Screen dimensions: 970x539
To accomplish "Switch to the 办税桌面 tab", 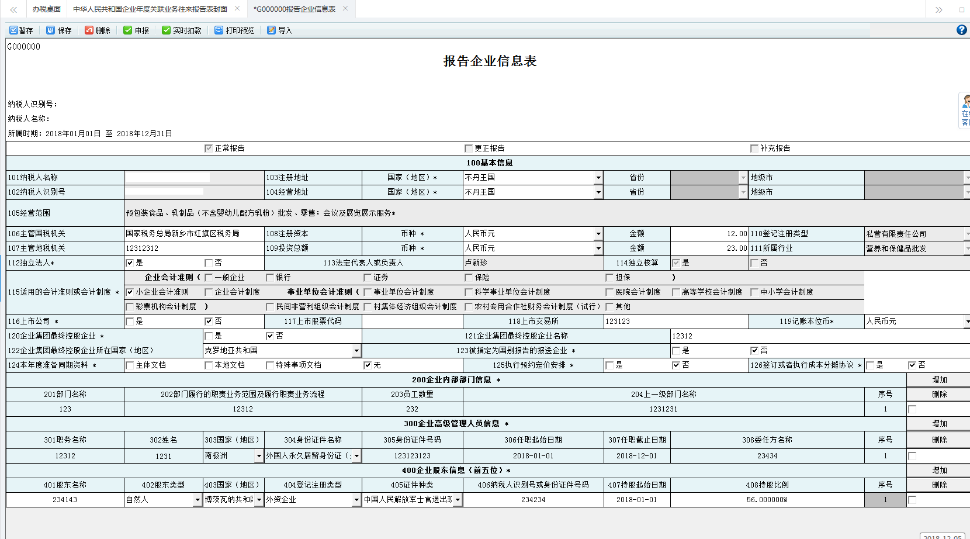I will [46, 9].
